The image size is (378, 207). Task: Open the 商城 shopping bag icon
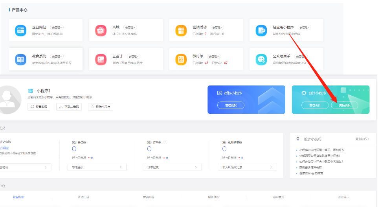[101, 31]
